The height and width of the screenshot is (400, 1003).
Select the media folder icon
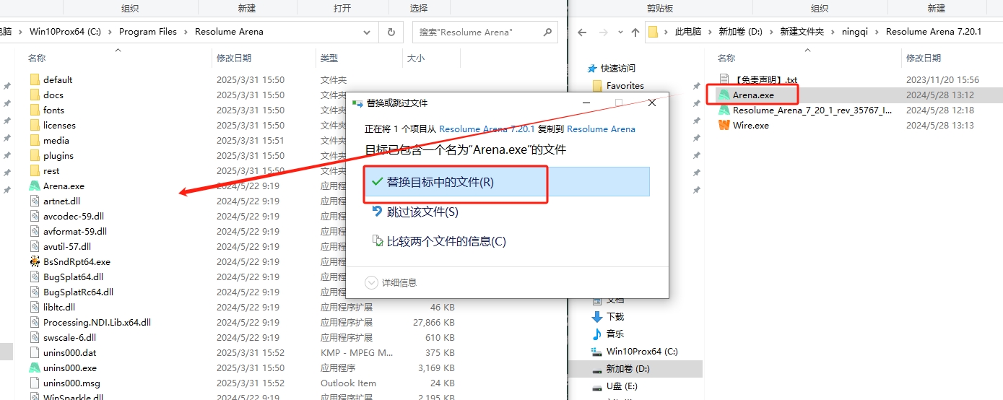(35, 140)
